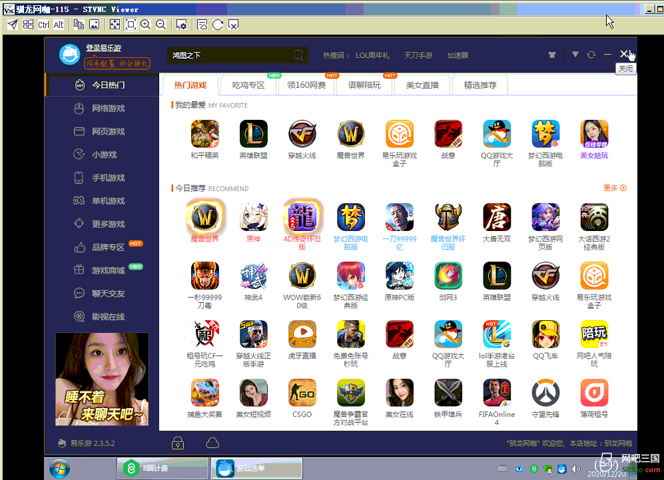The image size is (664, 480).
Task: Click the search magnifier icon
Action: click(x=298, y=55)
